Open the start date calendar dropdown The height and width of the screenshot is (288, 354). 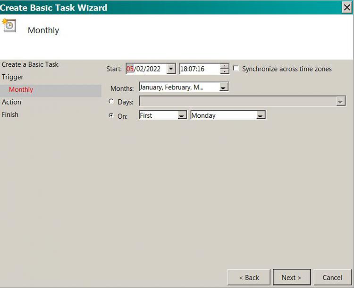171,69
